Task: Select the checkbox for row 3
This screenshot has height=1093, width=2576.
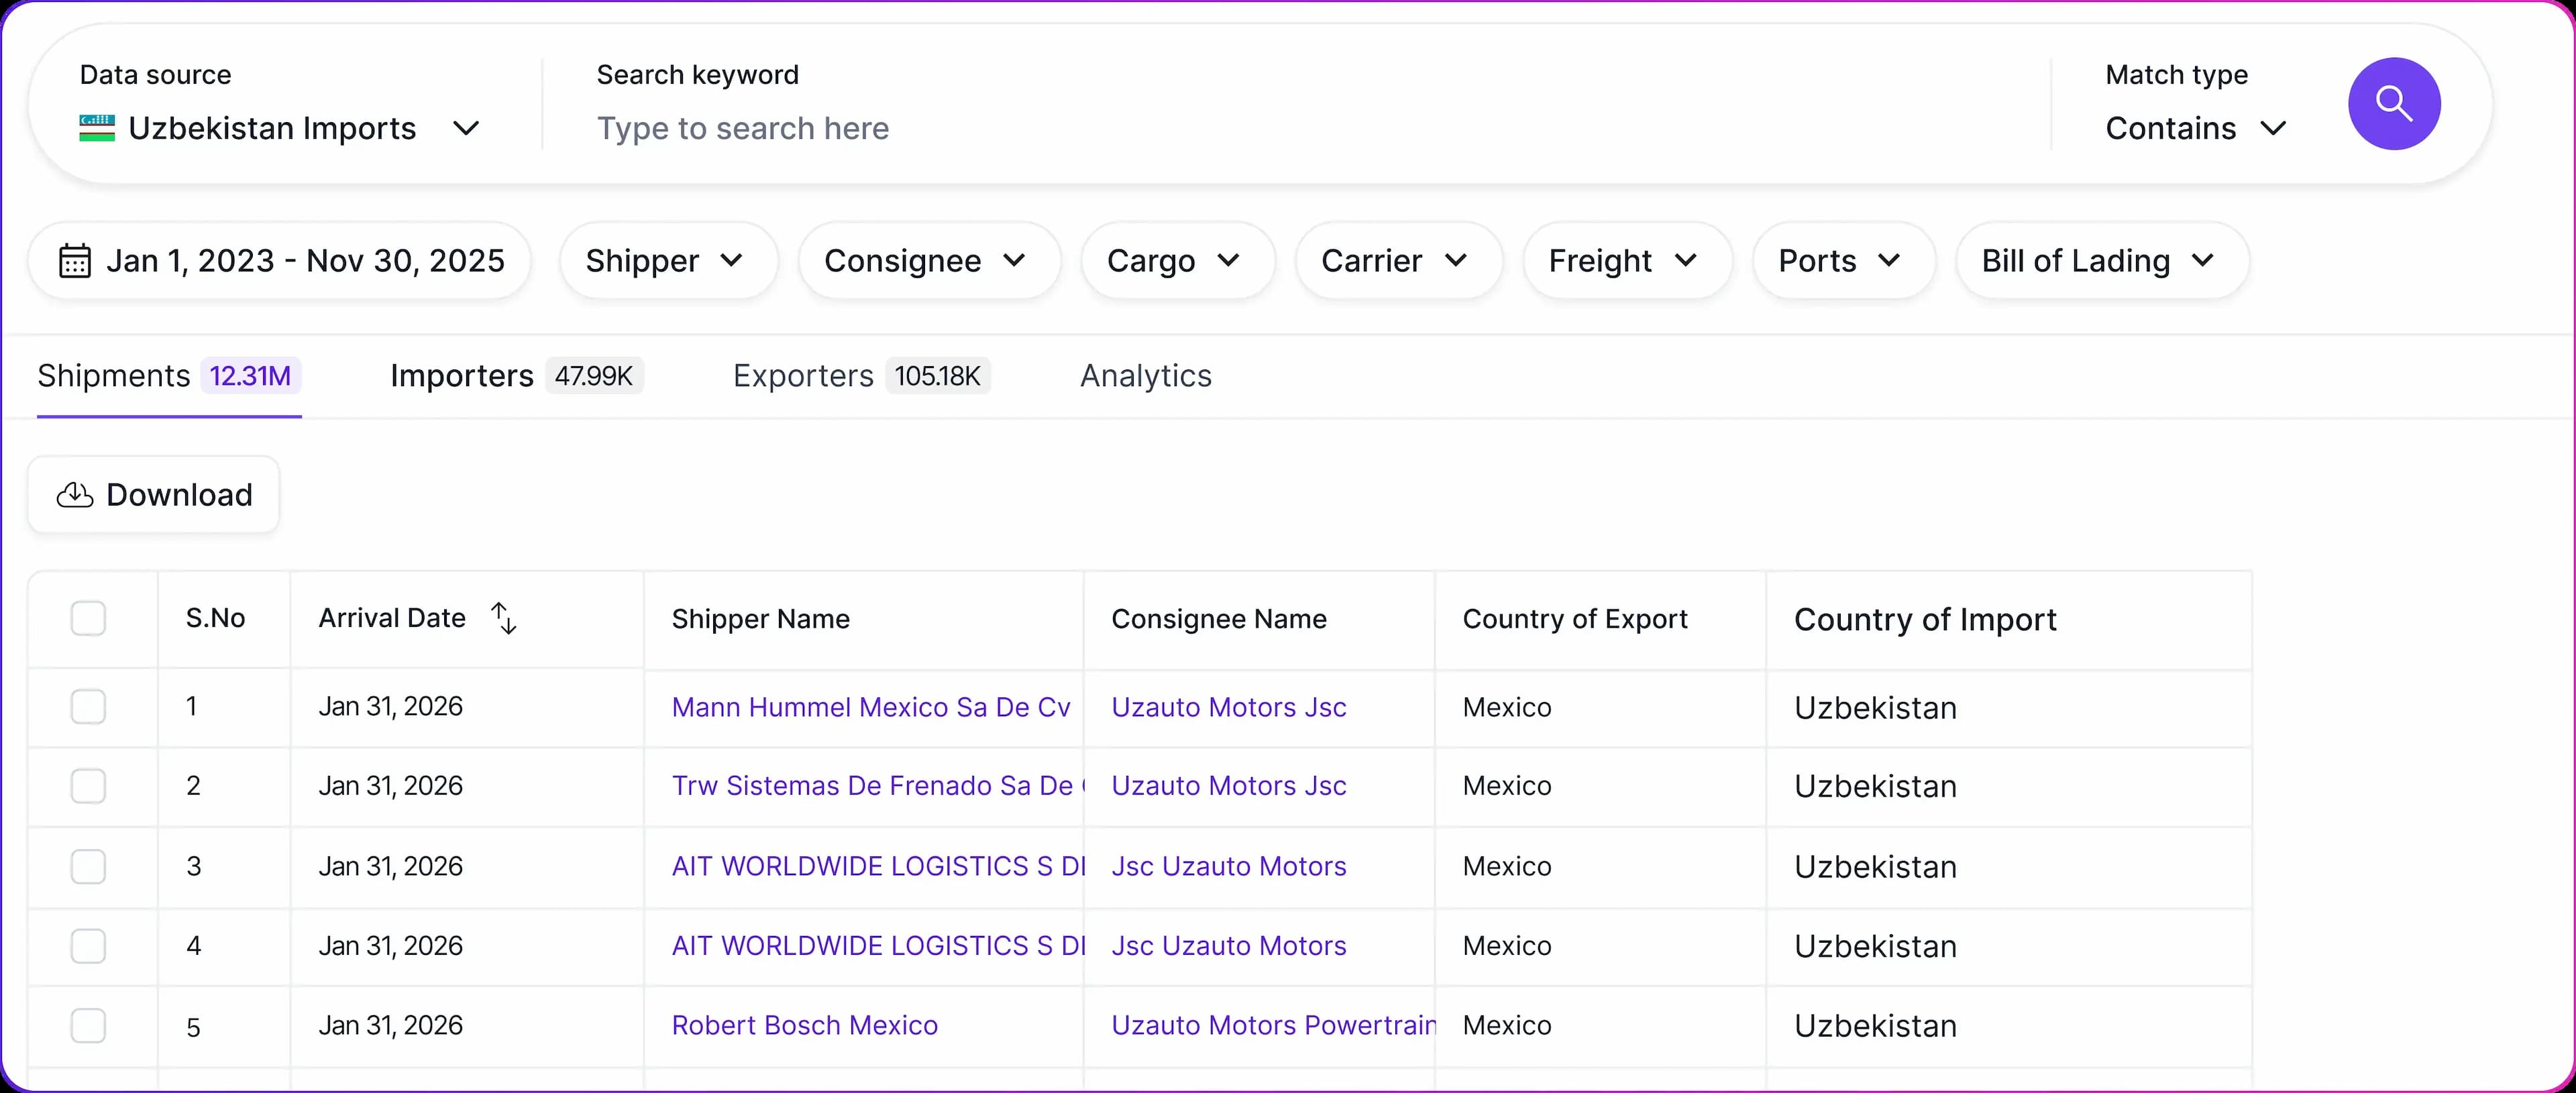Action: click(x=88, y=866)
